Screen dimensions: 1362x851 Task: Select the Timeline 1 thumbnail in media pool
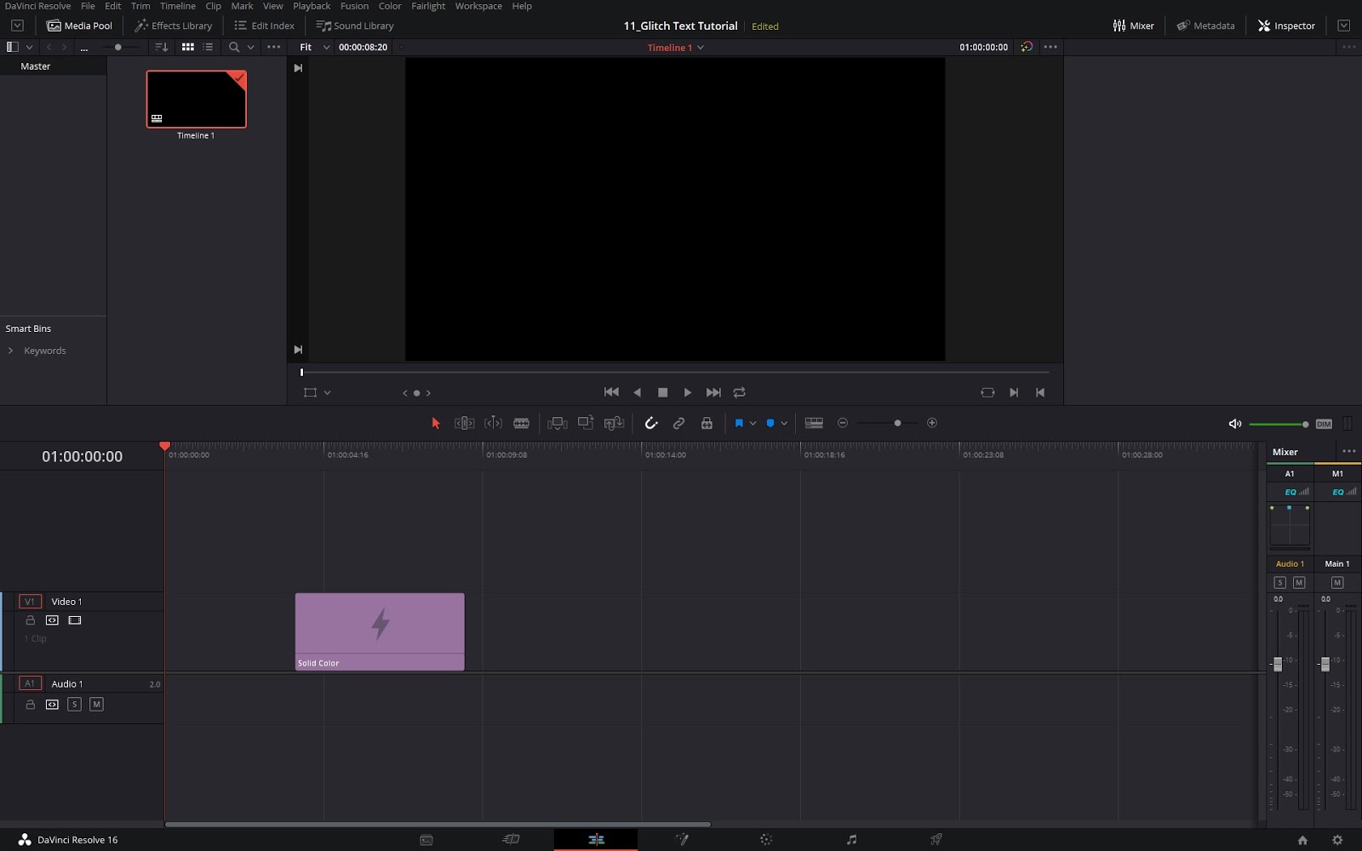click(x=197, y=100)
